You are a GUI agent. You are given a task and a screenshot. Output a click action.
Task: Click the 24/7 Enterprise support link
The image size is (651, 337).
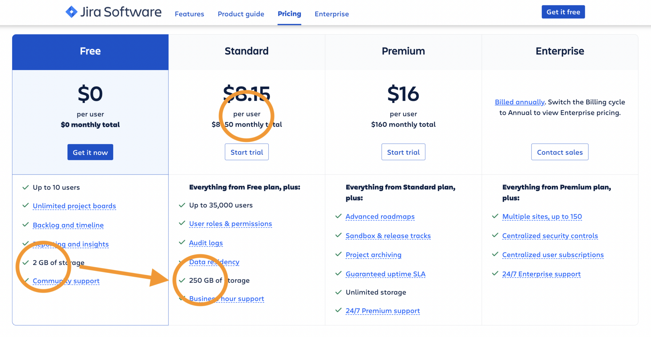click(x=541, y=274)
